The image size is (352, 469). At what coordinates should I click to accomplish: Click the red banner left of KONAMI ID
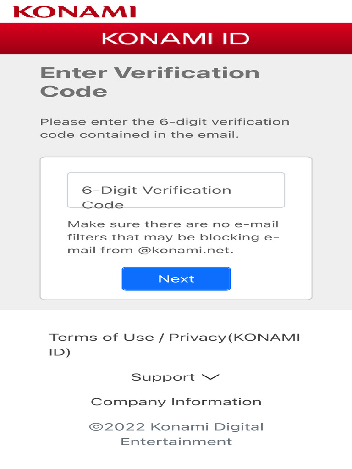pos(50,38)
